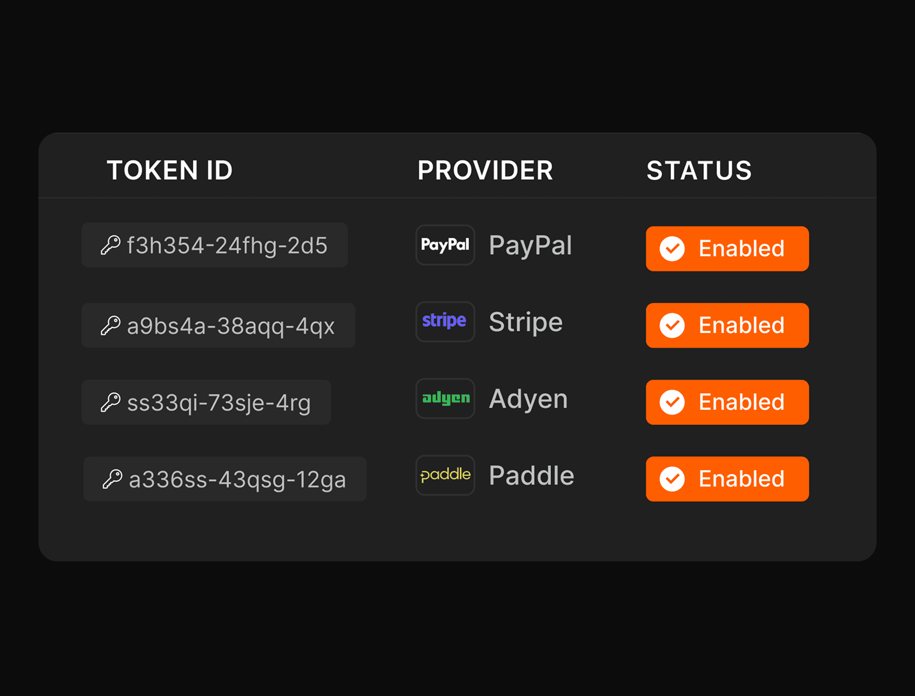Sort by the STATUS column header
The width and height of the screenshot is (915, 696).
(x=699, y=170)
